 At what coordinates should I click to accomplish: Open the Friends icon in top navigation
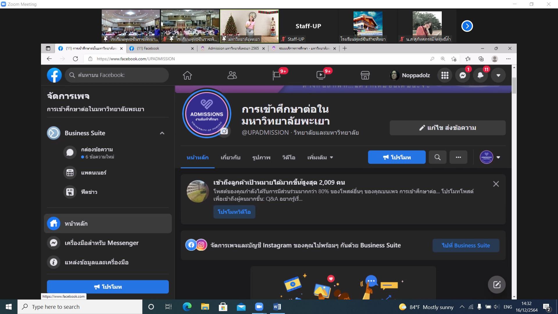point(232,75)
